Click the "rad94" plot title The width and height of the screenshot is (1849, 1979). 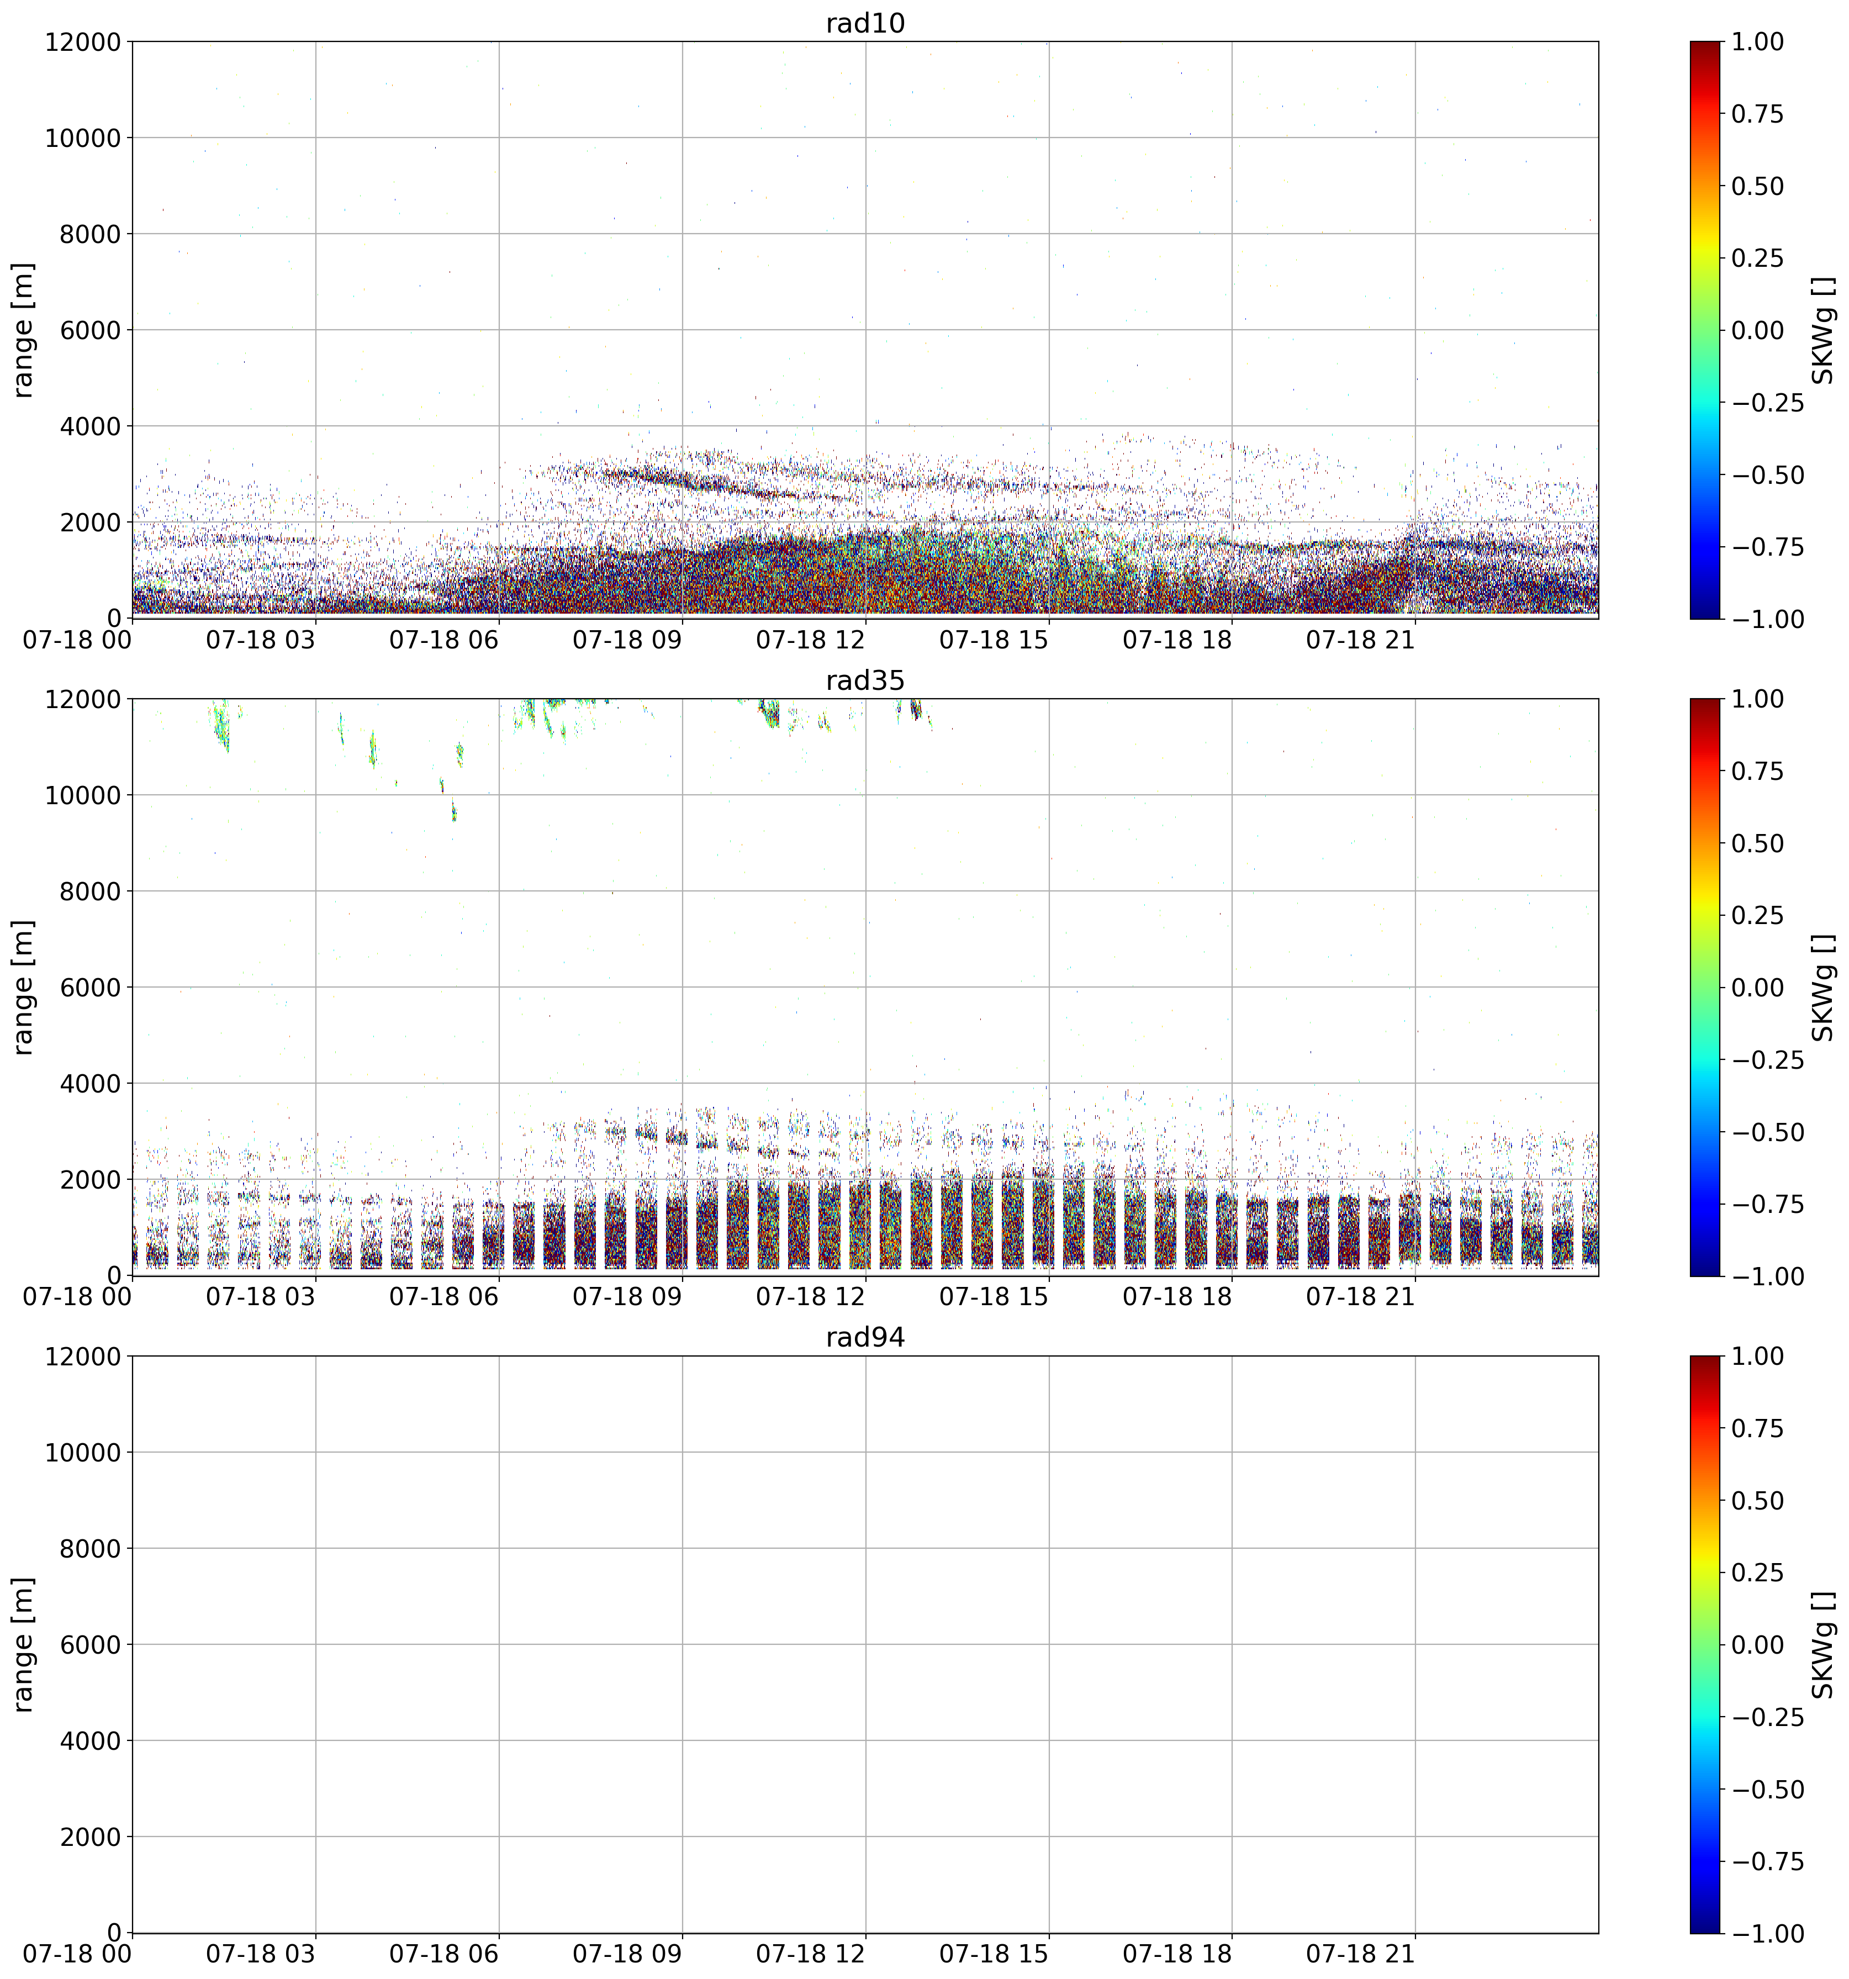click(x=865, y=1337)
